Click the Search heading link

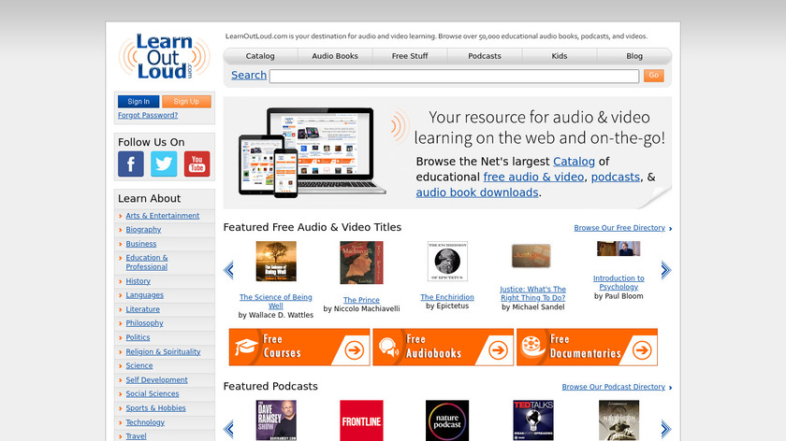(x=249, y=75)
